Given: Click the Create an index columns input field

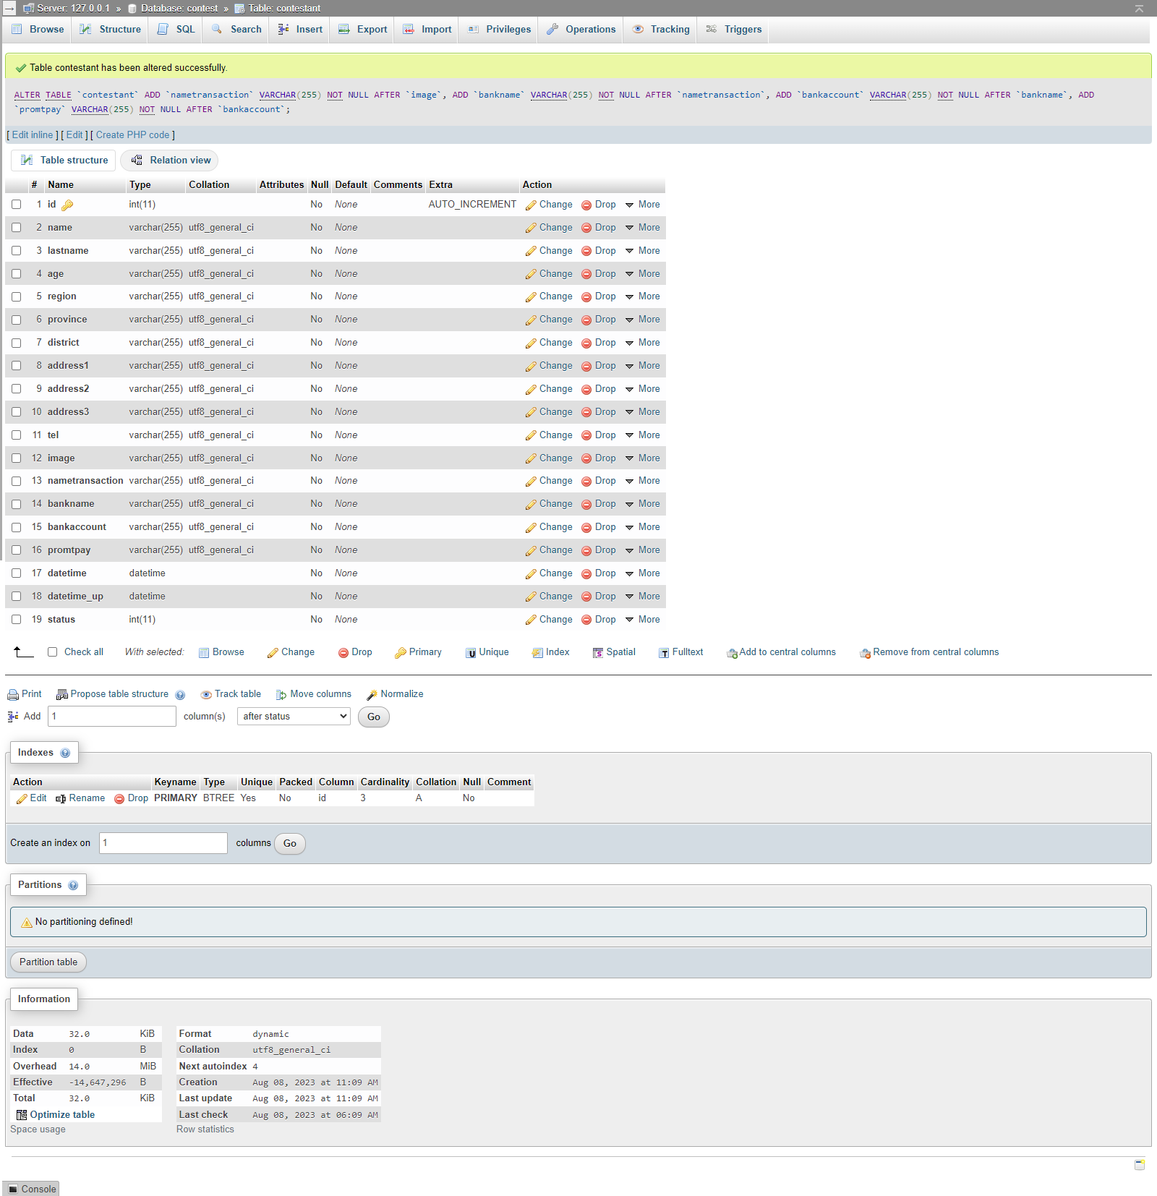Looking at the screenshot, I should pyautogui.click(x=163, y=843).
